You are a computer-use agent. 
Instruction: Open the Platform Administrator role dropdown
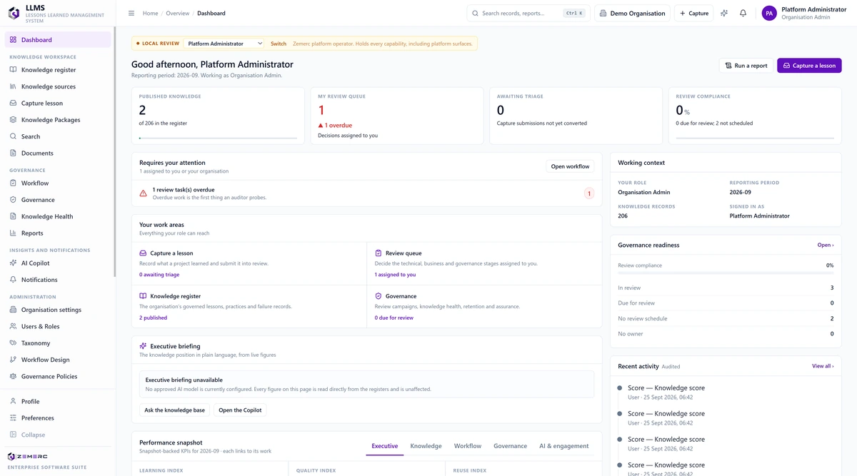point(224,44)
